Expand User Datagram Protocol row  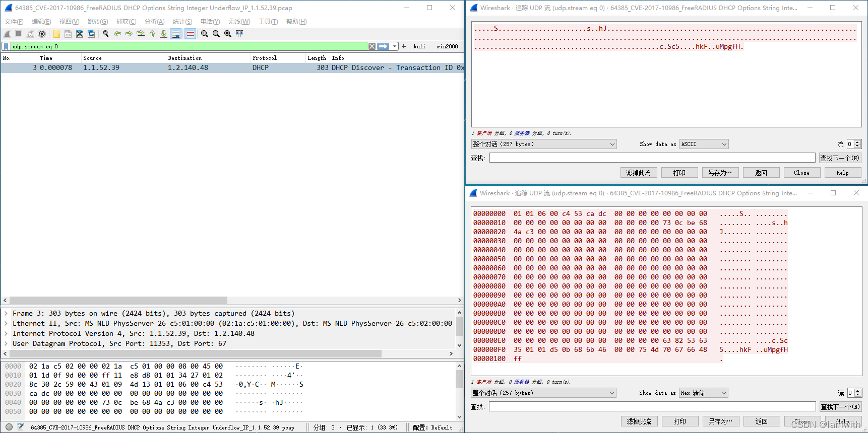[6, 343]
